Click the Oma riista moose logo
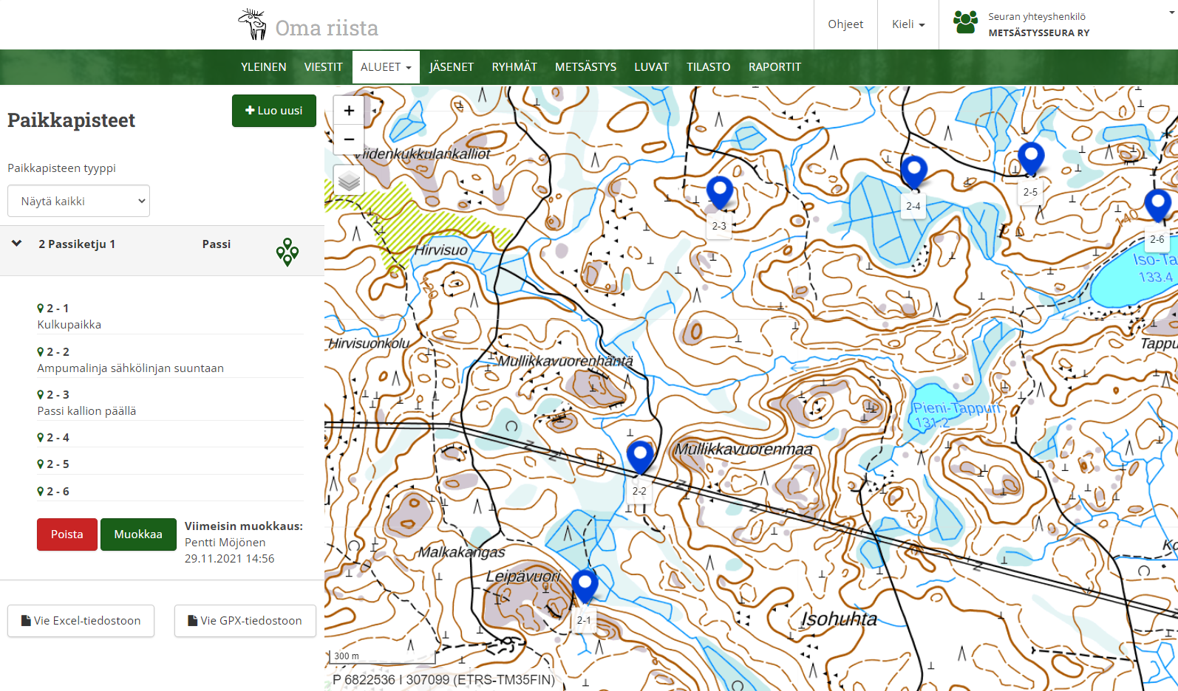Image resolution: width=1178 pixels, height=691 pixels. pos(253,25)
